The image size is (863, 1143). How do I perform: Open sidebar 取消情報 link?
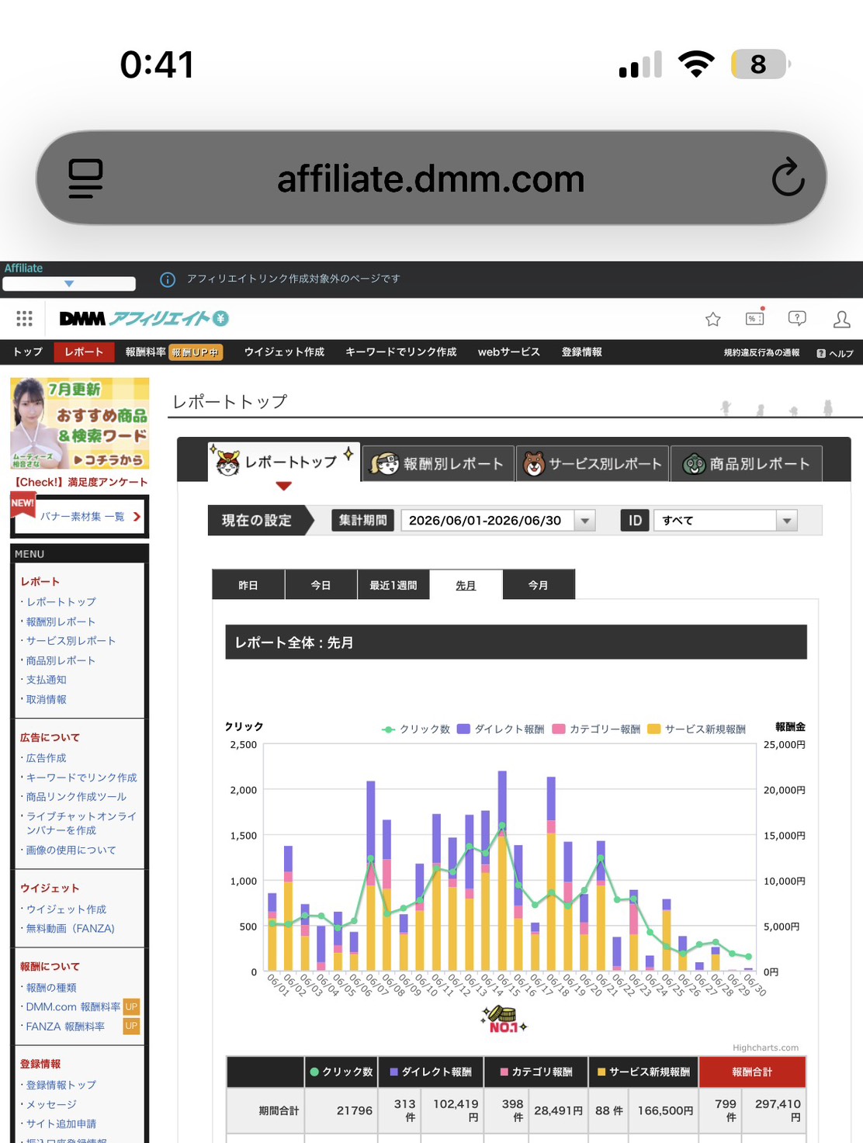[x=47, y=699]
